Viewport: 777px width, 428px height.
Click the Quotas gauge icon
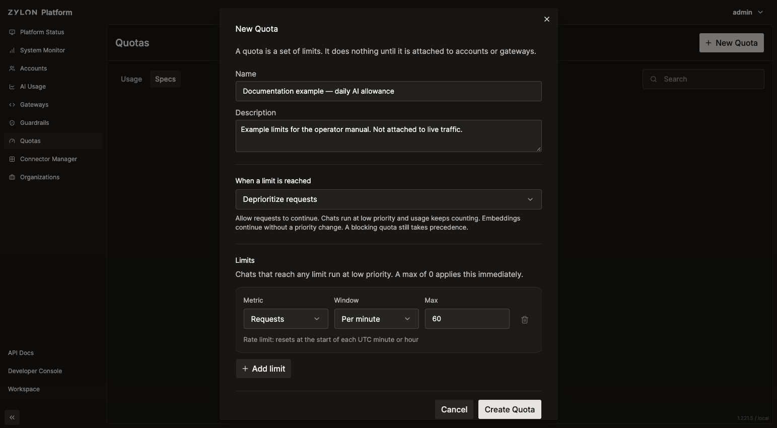point(12,141)
